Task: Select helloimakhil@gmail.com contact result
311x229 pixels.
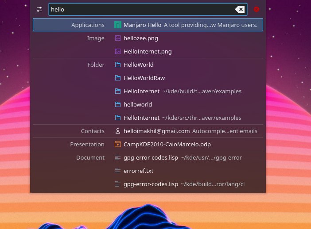Action: [x=148, y=131]
